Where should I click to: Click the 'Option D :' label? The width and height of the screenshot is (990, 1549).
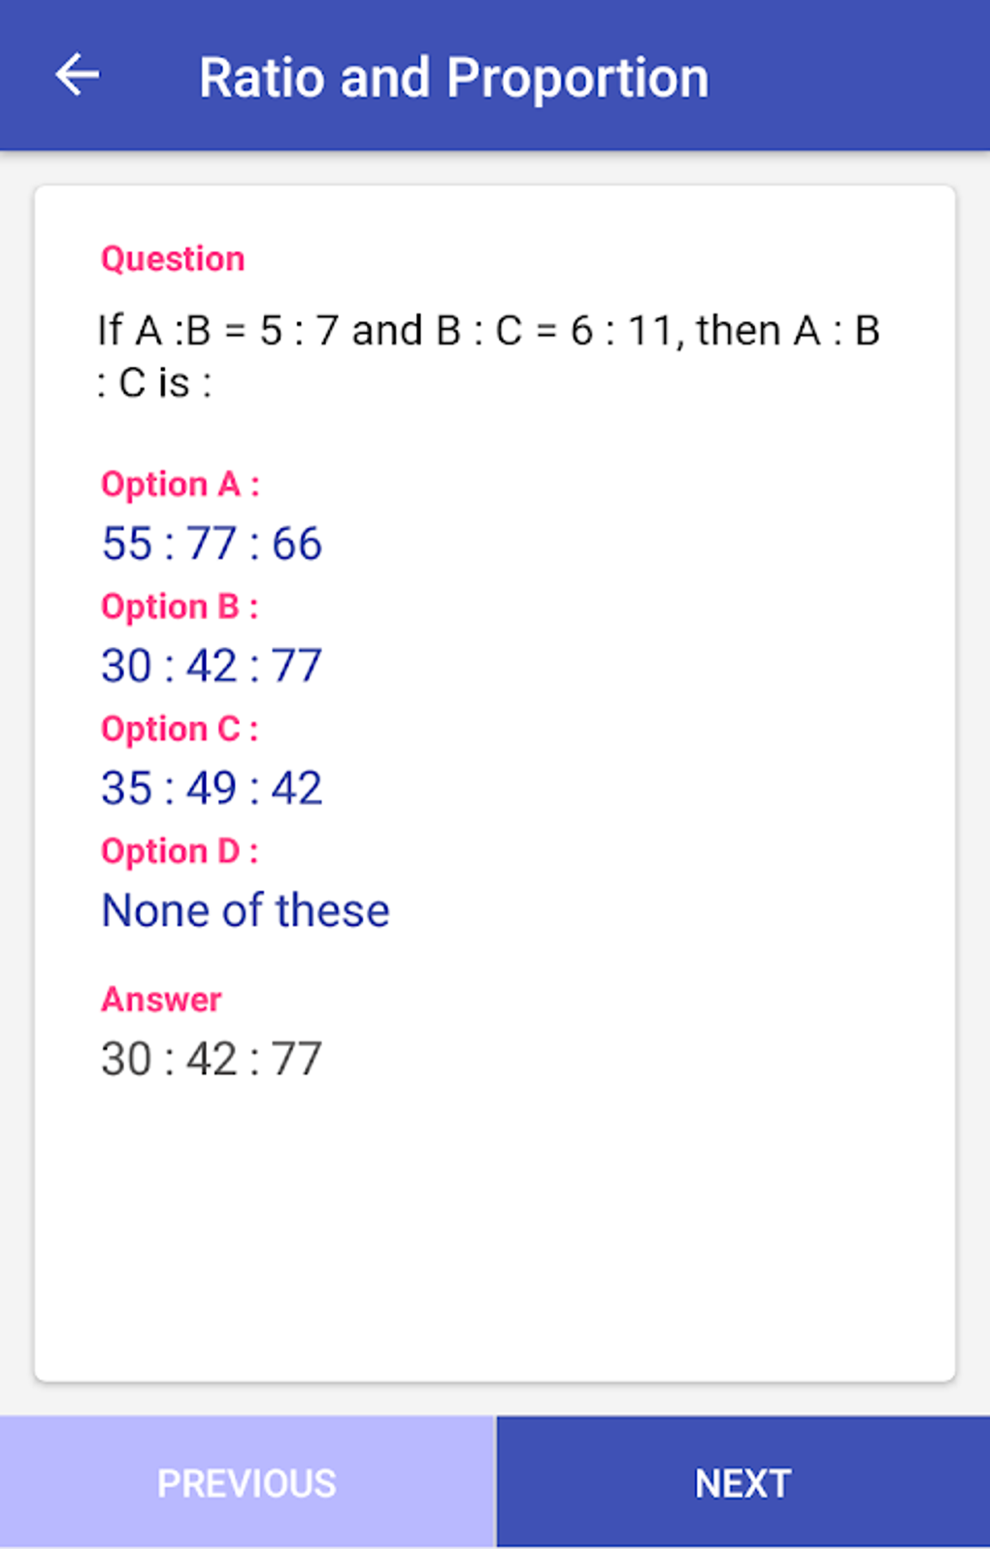coord(181,850)
